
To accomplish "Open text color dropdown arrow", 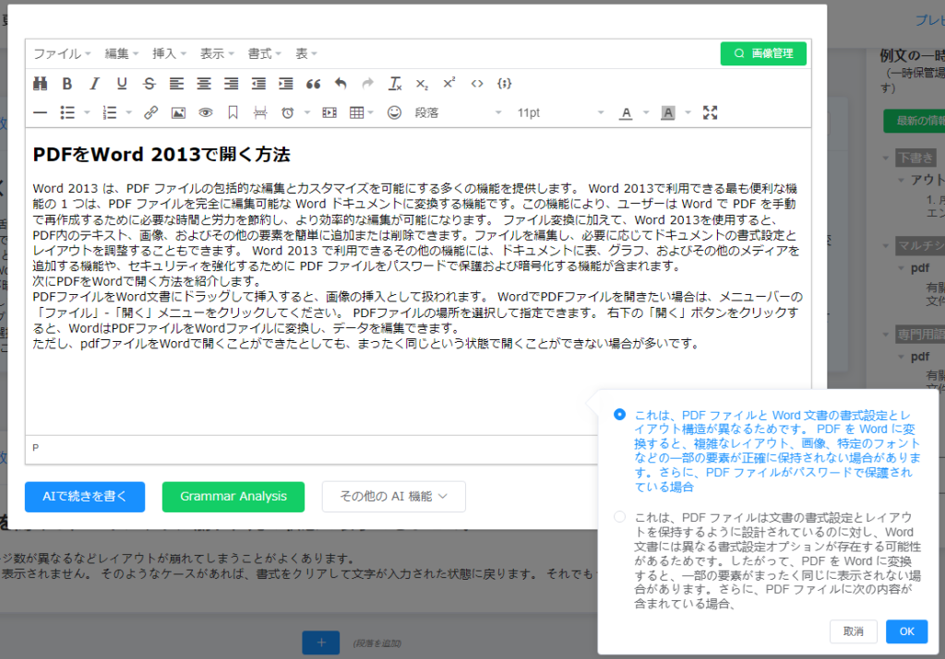I will (646, 112).
